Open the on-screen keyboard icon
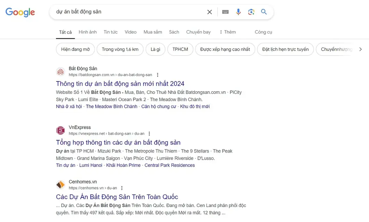Image resolution: width=369 pixels, height=222 pixels. [225, 12]
